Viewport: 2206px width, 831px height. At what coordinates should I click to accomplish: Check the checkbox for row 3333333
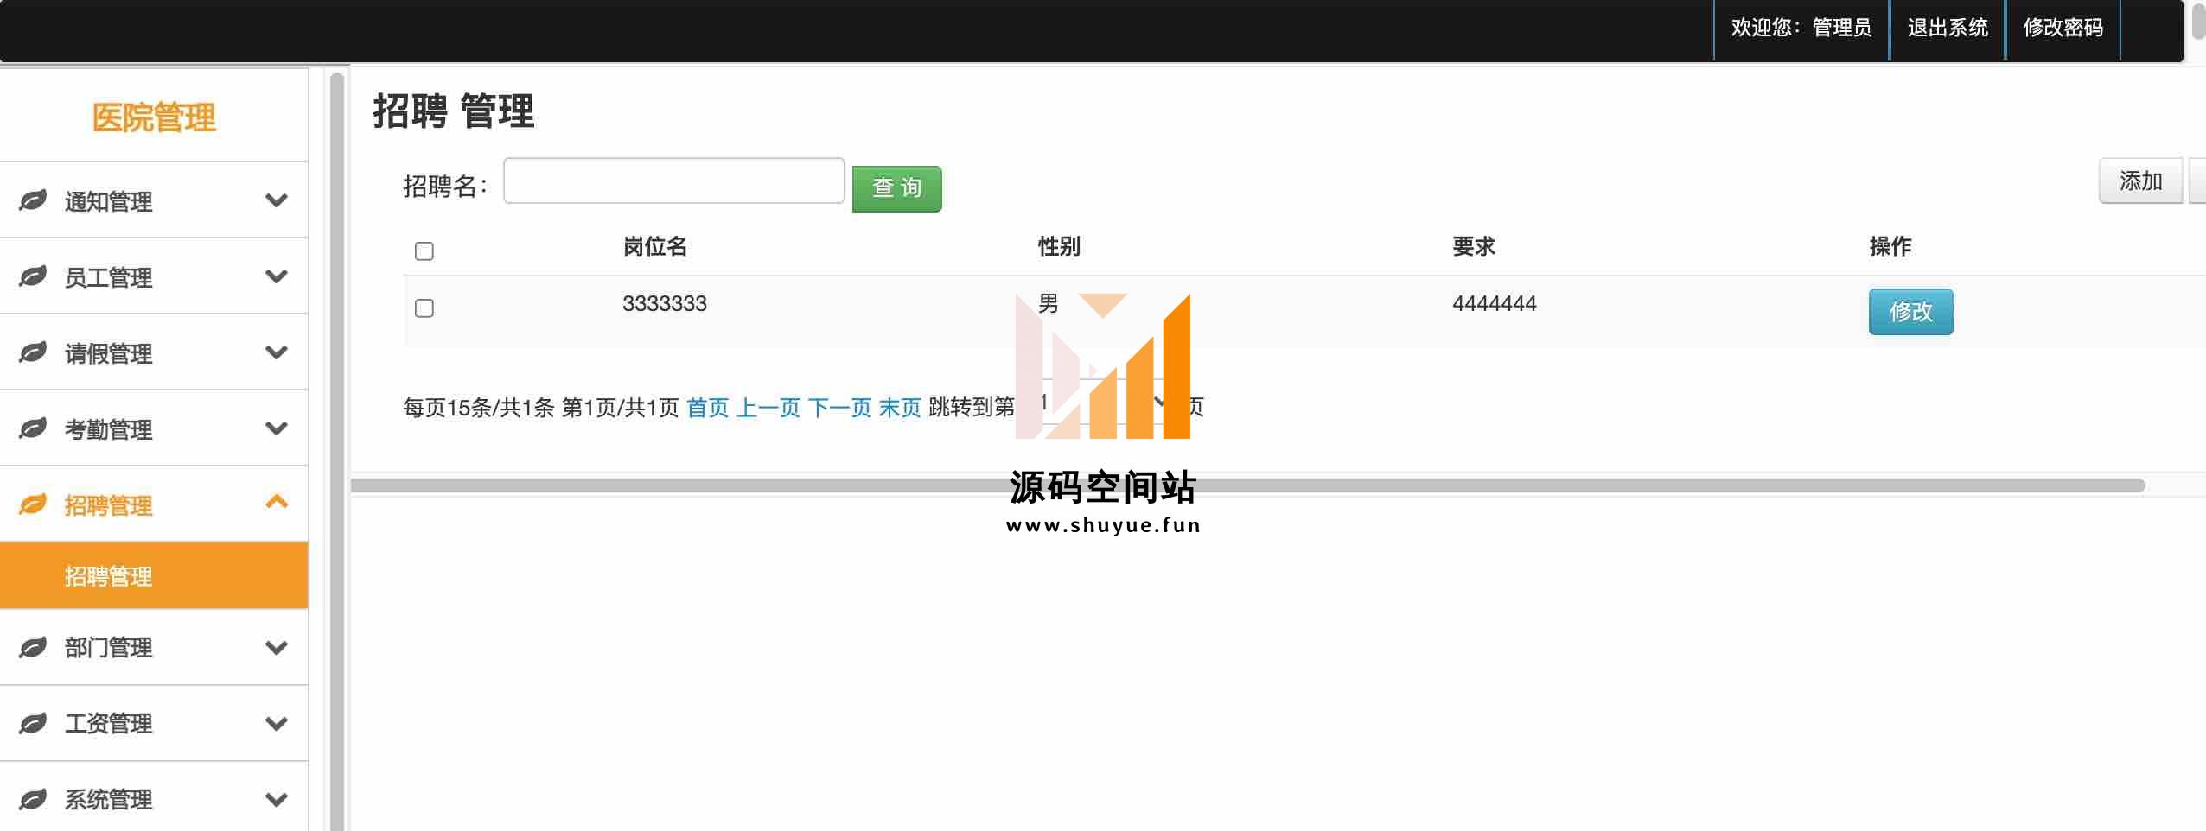click(x=424, y=308)
